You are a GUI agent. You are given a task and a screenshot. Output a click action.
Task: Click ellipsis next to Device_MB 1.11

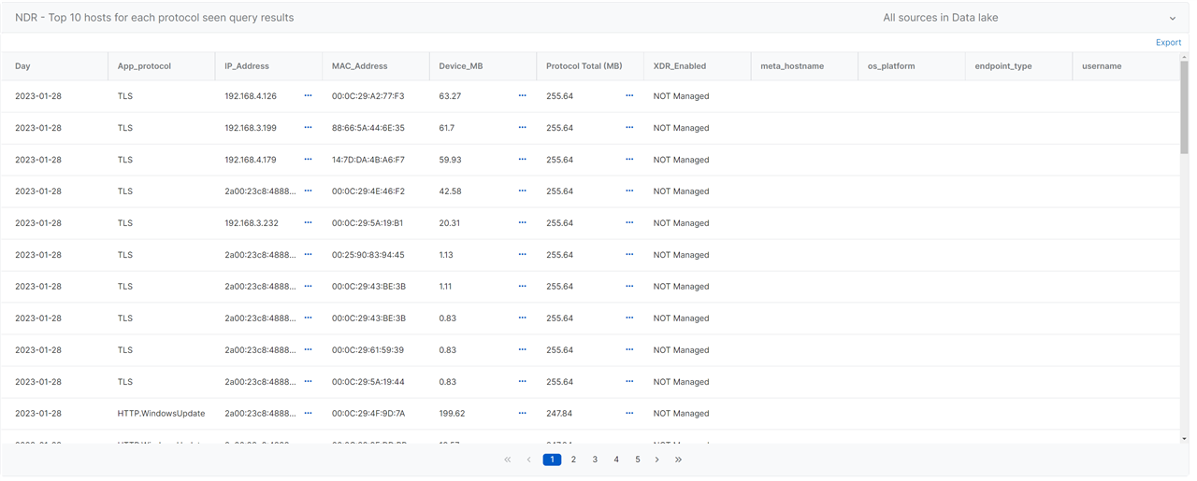522,287
